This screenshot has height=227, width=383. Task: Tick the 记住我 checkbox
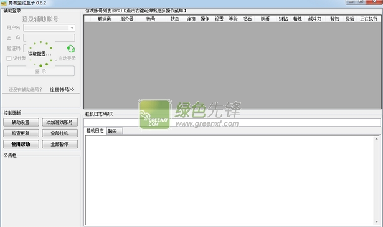[x=9, y=59]
